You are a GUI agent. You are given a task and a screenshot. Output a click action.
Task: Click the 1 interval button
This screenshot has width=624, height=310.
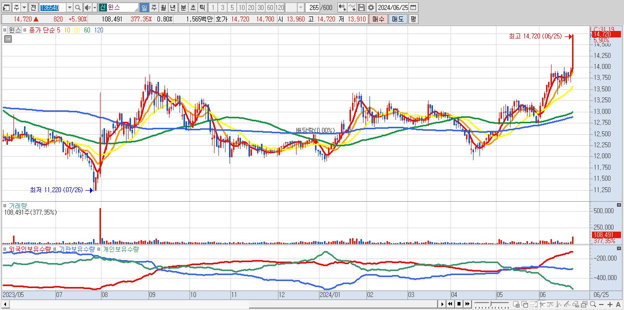212,7
